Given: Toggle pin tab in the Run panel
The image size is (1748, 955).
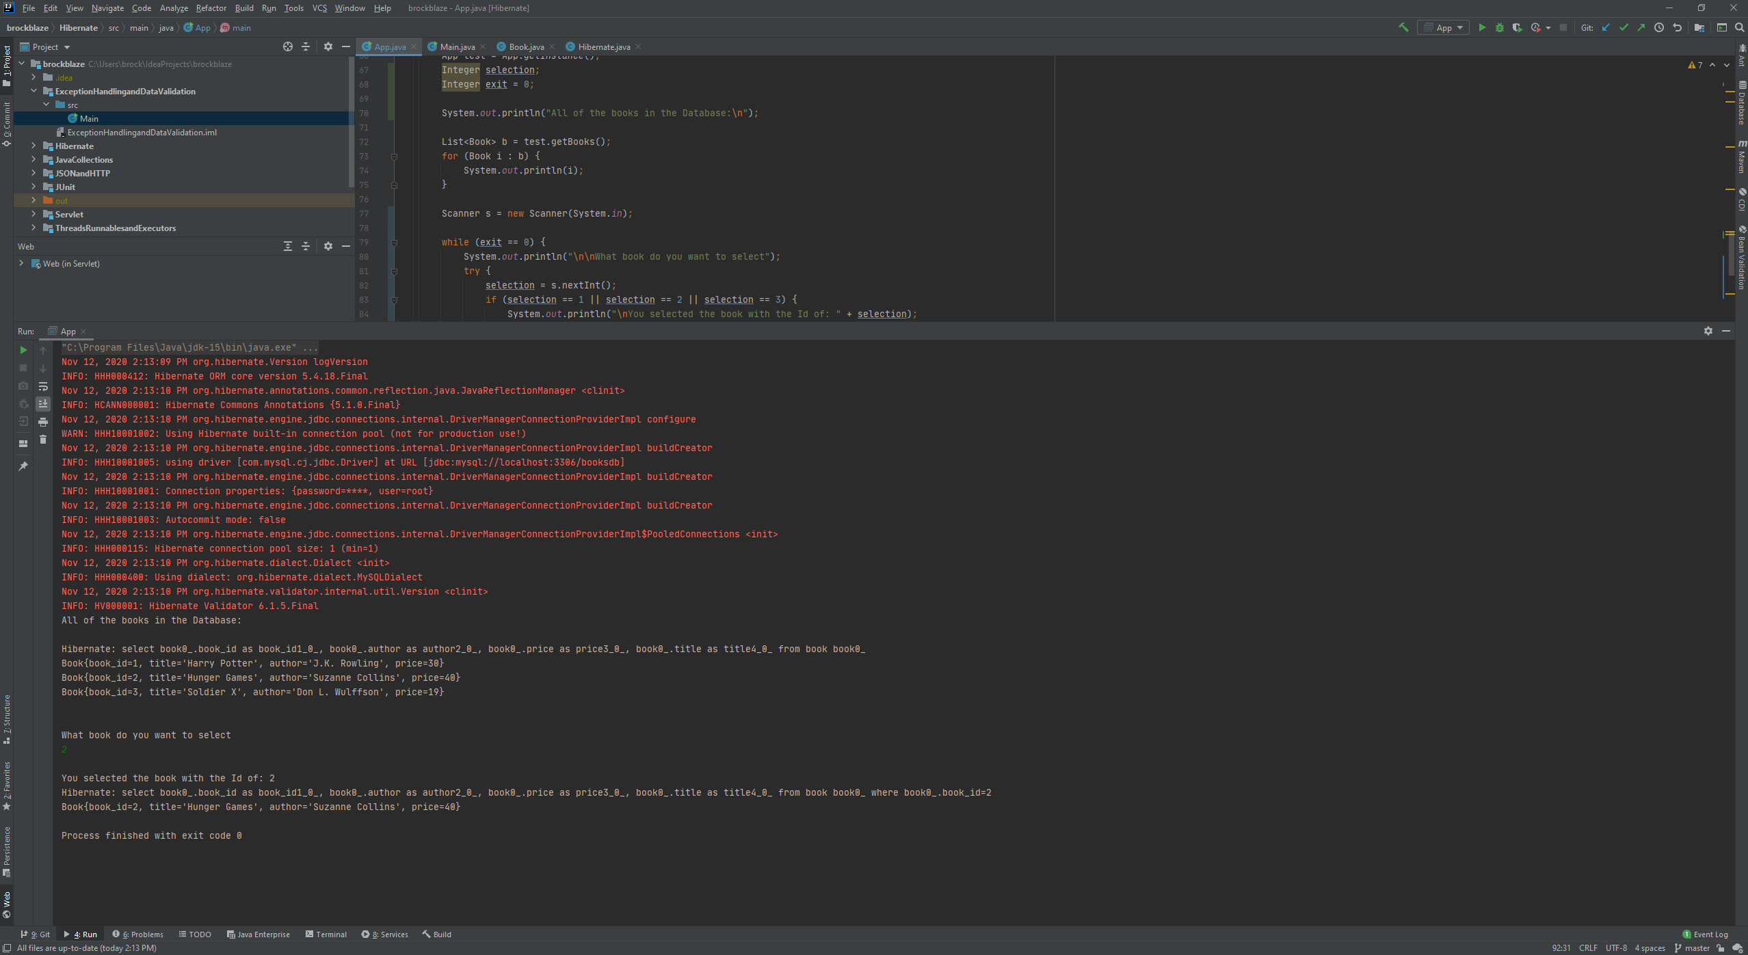Looking at the screenshot, I should [23, 466].
